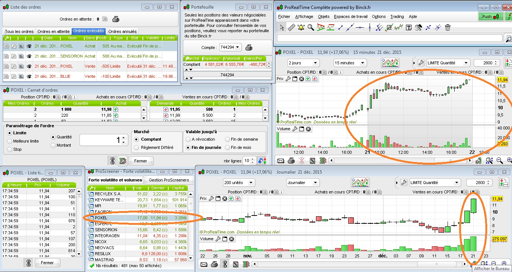This screenshot has height=272, width=512.
Task: Open the hammer and wrench settings tool
Action: (418, 27)
